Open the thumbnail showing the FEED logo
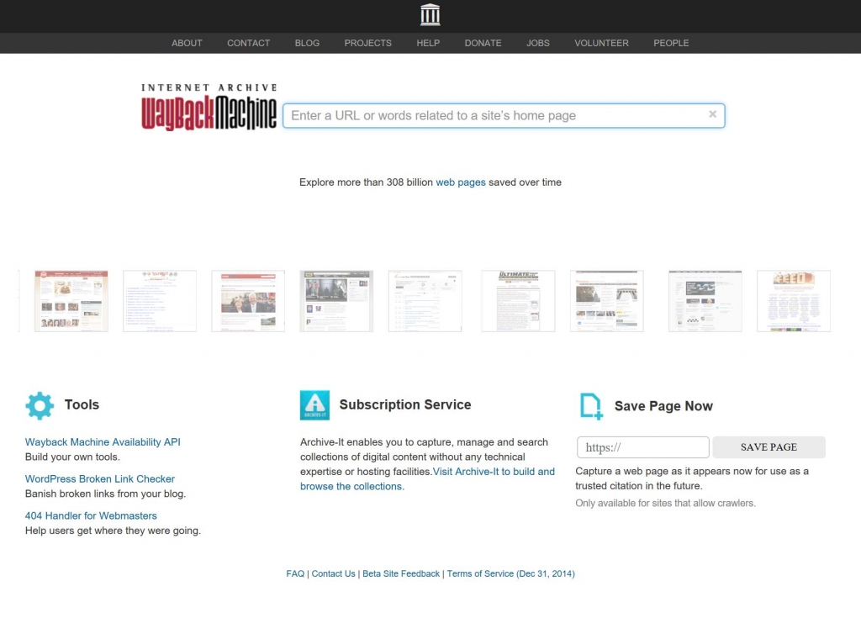Screen dimensions: 861x618 (x=793, y=301)
